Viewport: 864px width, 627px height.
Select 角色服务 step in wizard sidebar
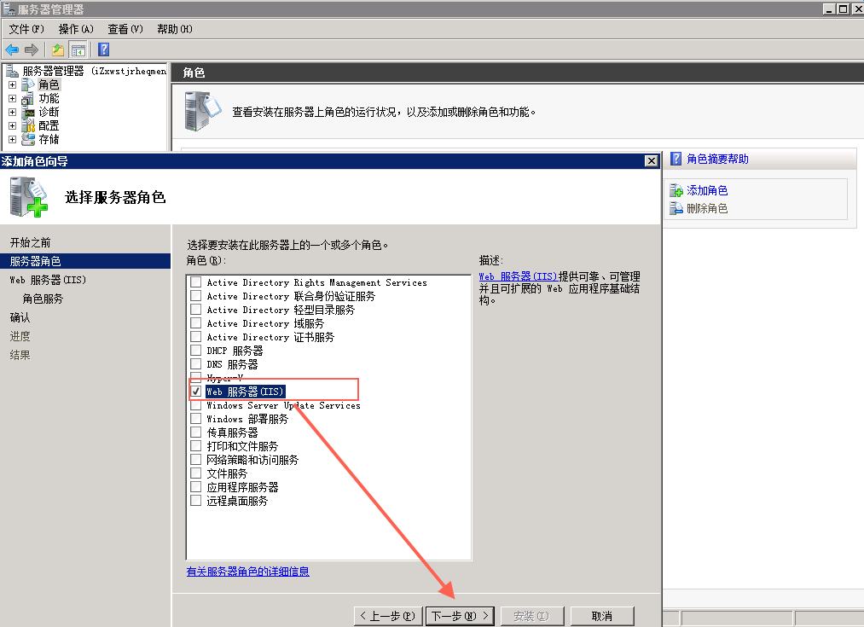(43, 299)
